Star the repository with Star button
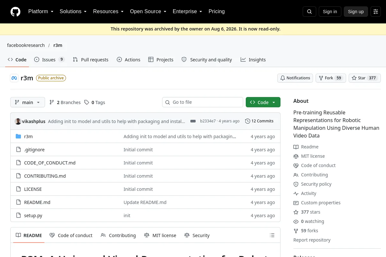 [365, 78]
